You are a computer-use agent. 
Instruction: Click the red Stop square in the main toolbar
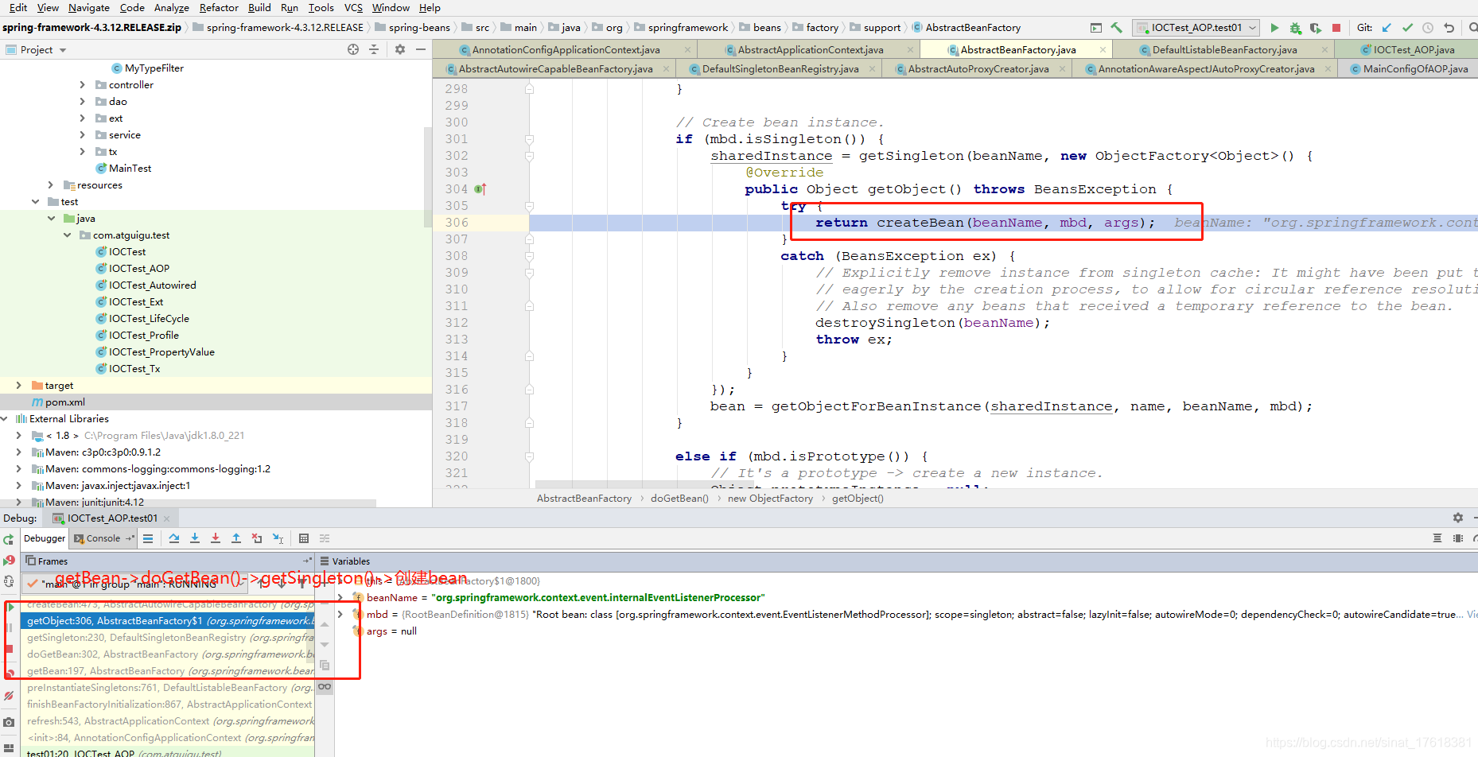pos(1336,28)
